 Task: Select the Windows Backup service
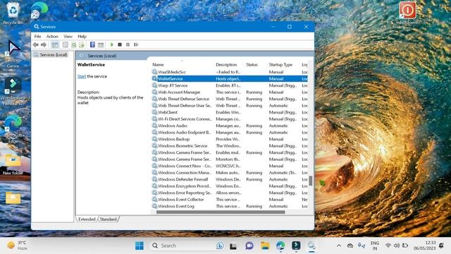point(230,139)
